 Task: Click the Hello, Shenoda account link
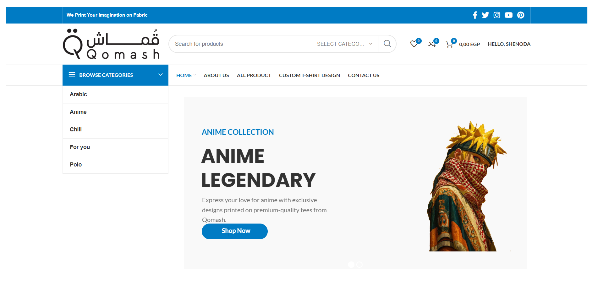509,44
